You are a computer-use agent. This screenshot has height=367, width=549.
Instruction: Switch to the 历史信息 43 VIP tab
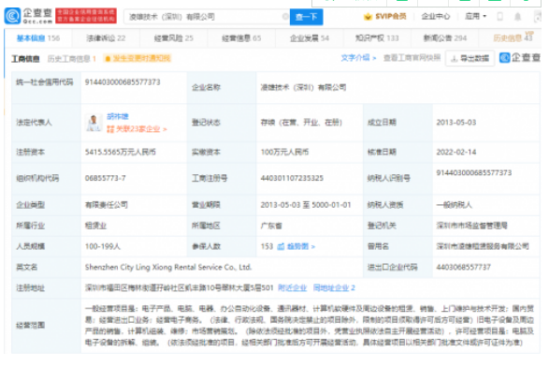513,37
